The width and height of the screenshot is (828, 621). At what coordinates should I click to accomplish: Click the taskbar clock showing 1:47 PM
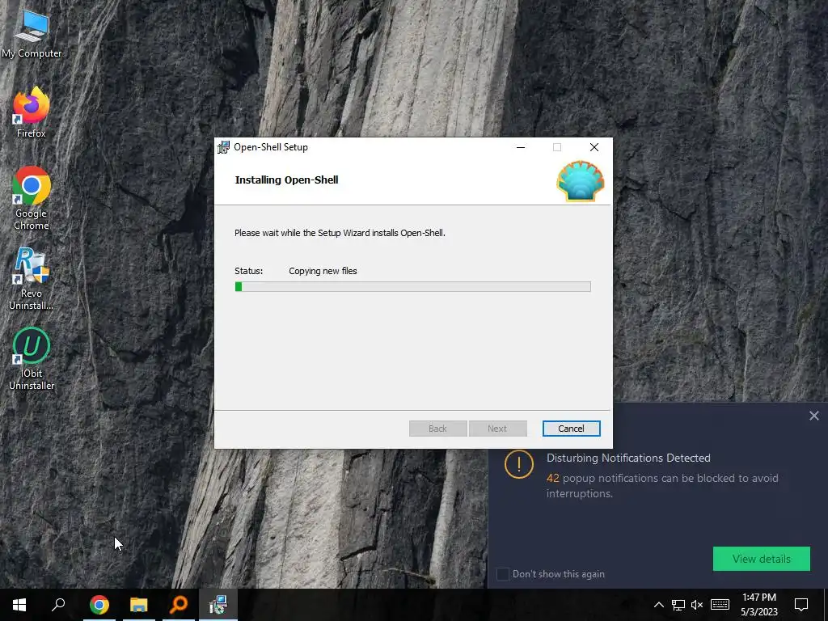point(758,605)
